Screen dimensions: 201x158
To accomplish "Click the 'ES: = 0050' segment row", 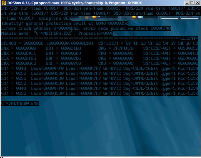I will tap(100, 78).
